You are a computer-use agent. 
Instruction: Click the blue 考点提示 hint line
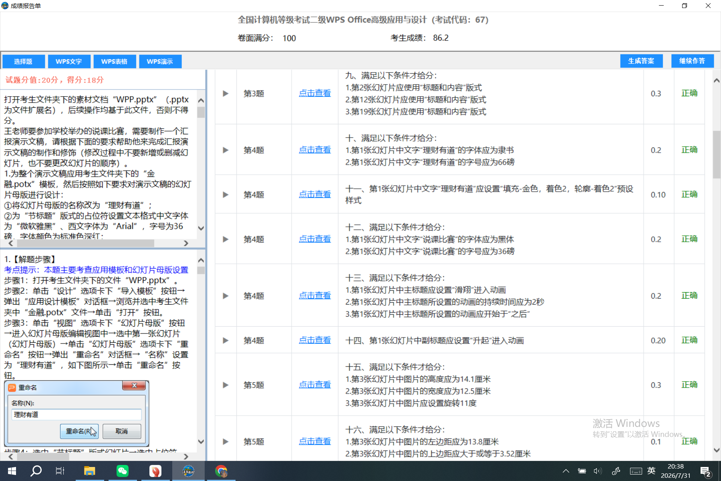(96, 270)
